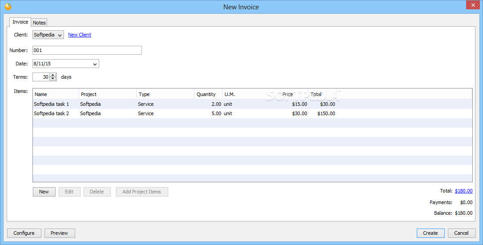The width and height of the screenshot is (483, 245).
Task: Sort items by Quantity column header
Action: (208, 94)
